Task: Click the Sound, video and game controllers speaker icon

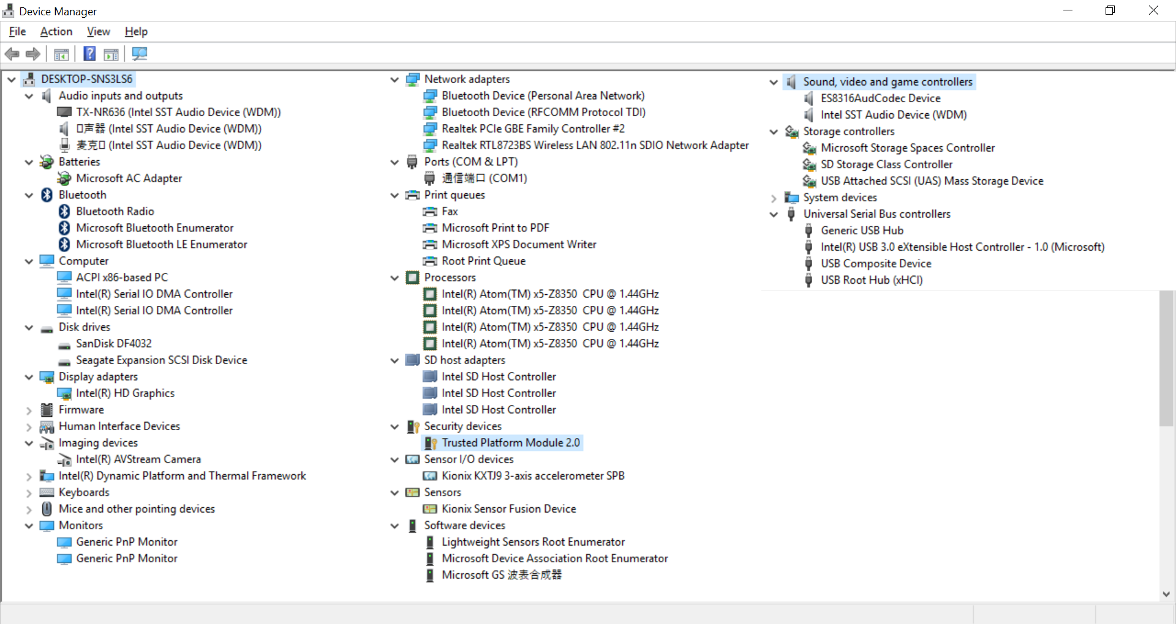Action: (x=791, y=81)
